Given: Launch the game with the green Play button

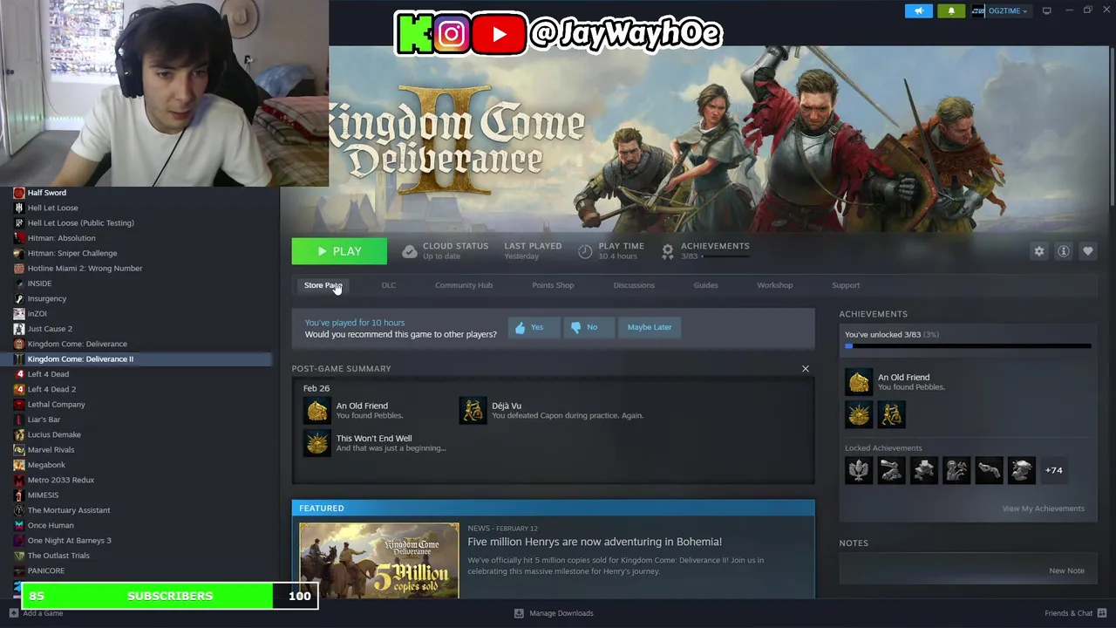Looking at the screenshot, I should pos(339,251).
